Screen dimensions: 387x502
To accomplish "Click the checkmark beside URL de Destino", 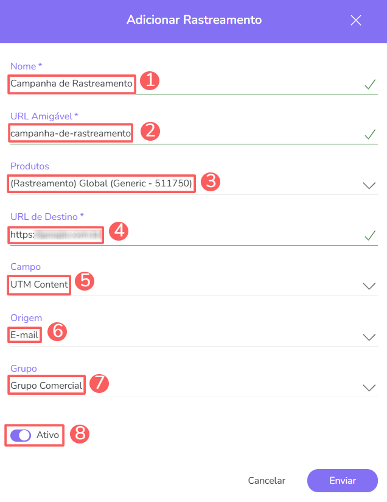I will pyautogui.click(x=369, y=235).
